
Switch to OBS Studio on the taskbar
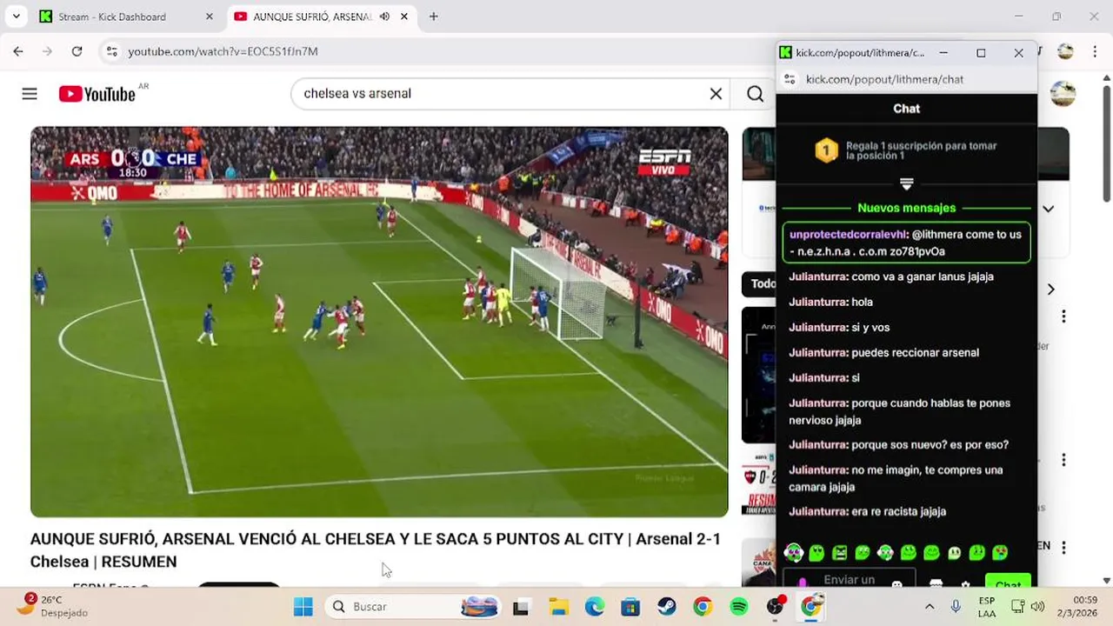pyautogui.click(x=775, y=607)
